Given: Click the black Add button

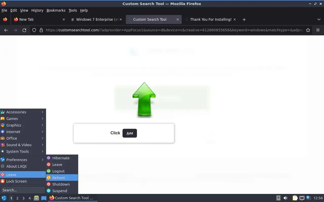Looking at the screenshot, I should [130, 133].
